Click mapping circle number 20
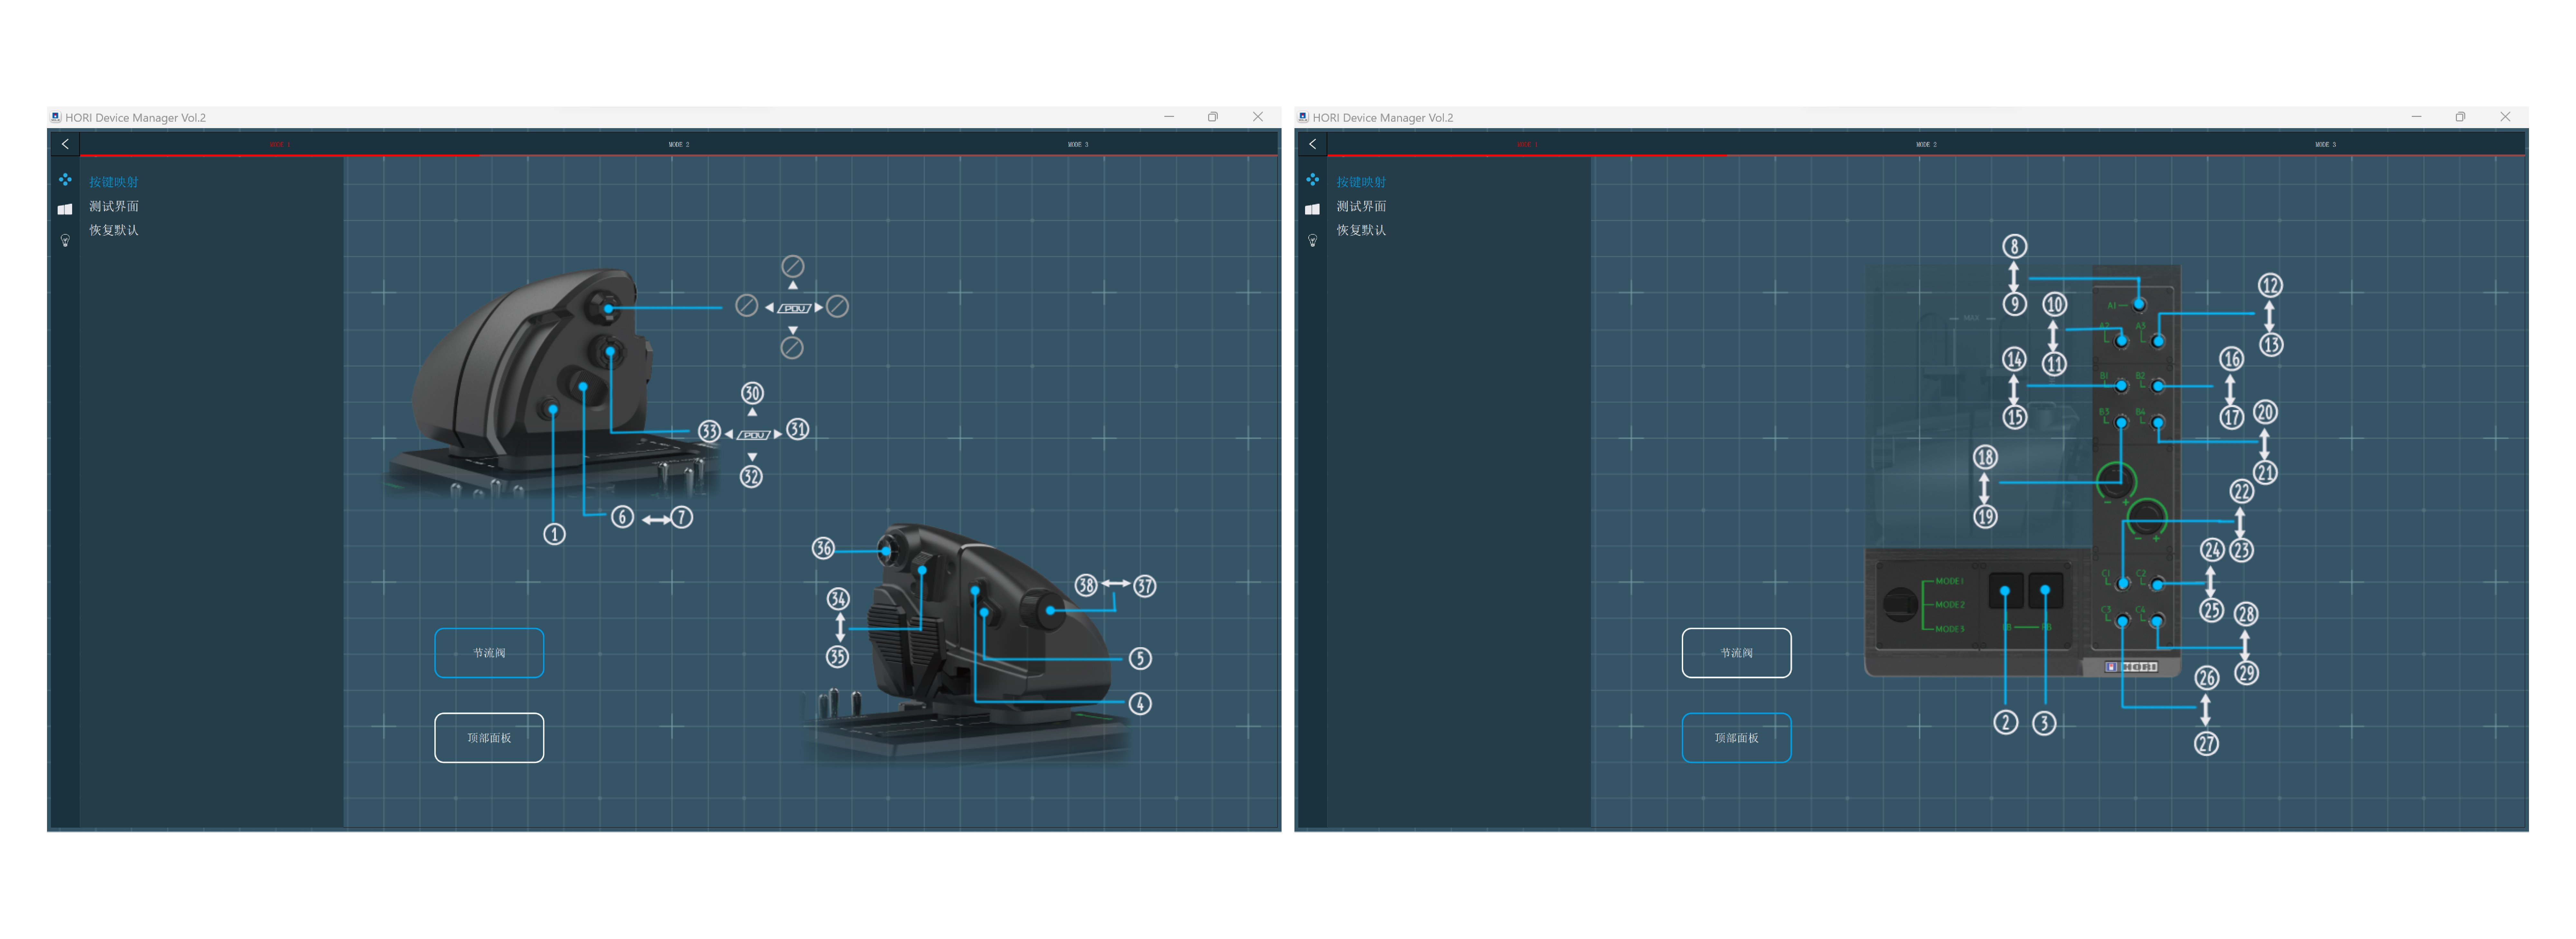The width and height of the screenshot is (2576, 939). [x=2265, y=412]
